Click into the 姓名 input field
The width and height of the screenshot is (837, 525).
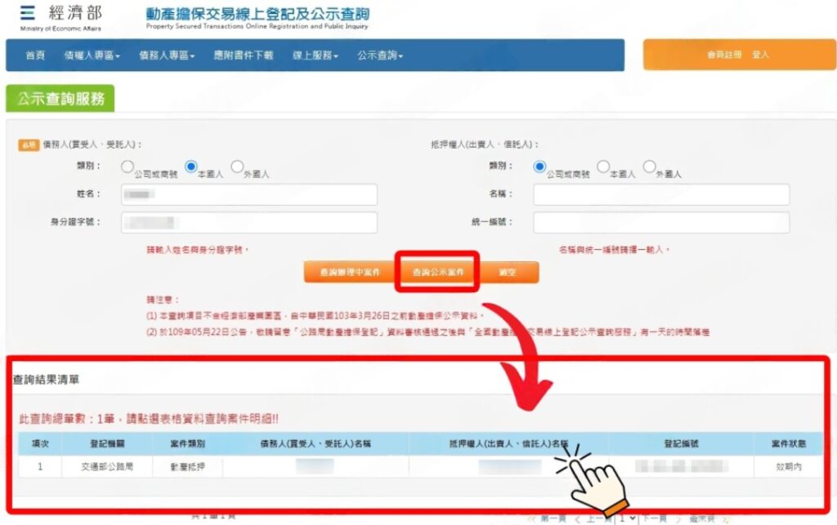point(249,194)
